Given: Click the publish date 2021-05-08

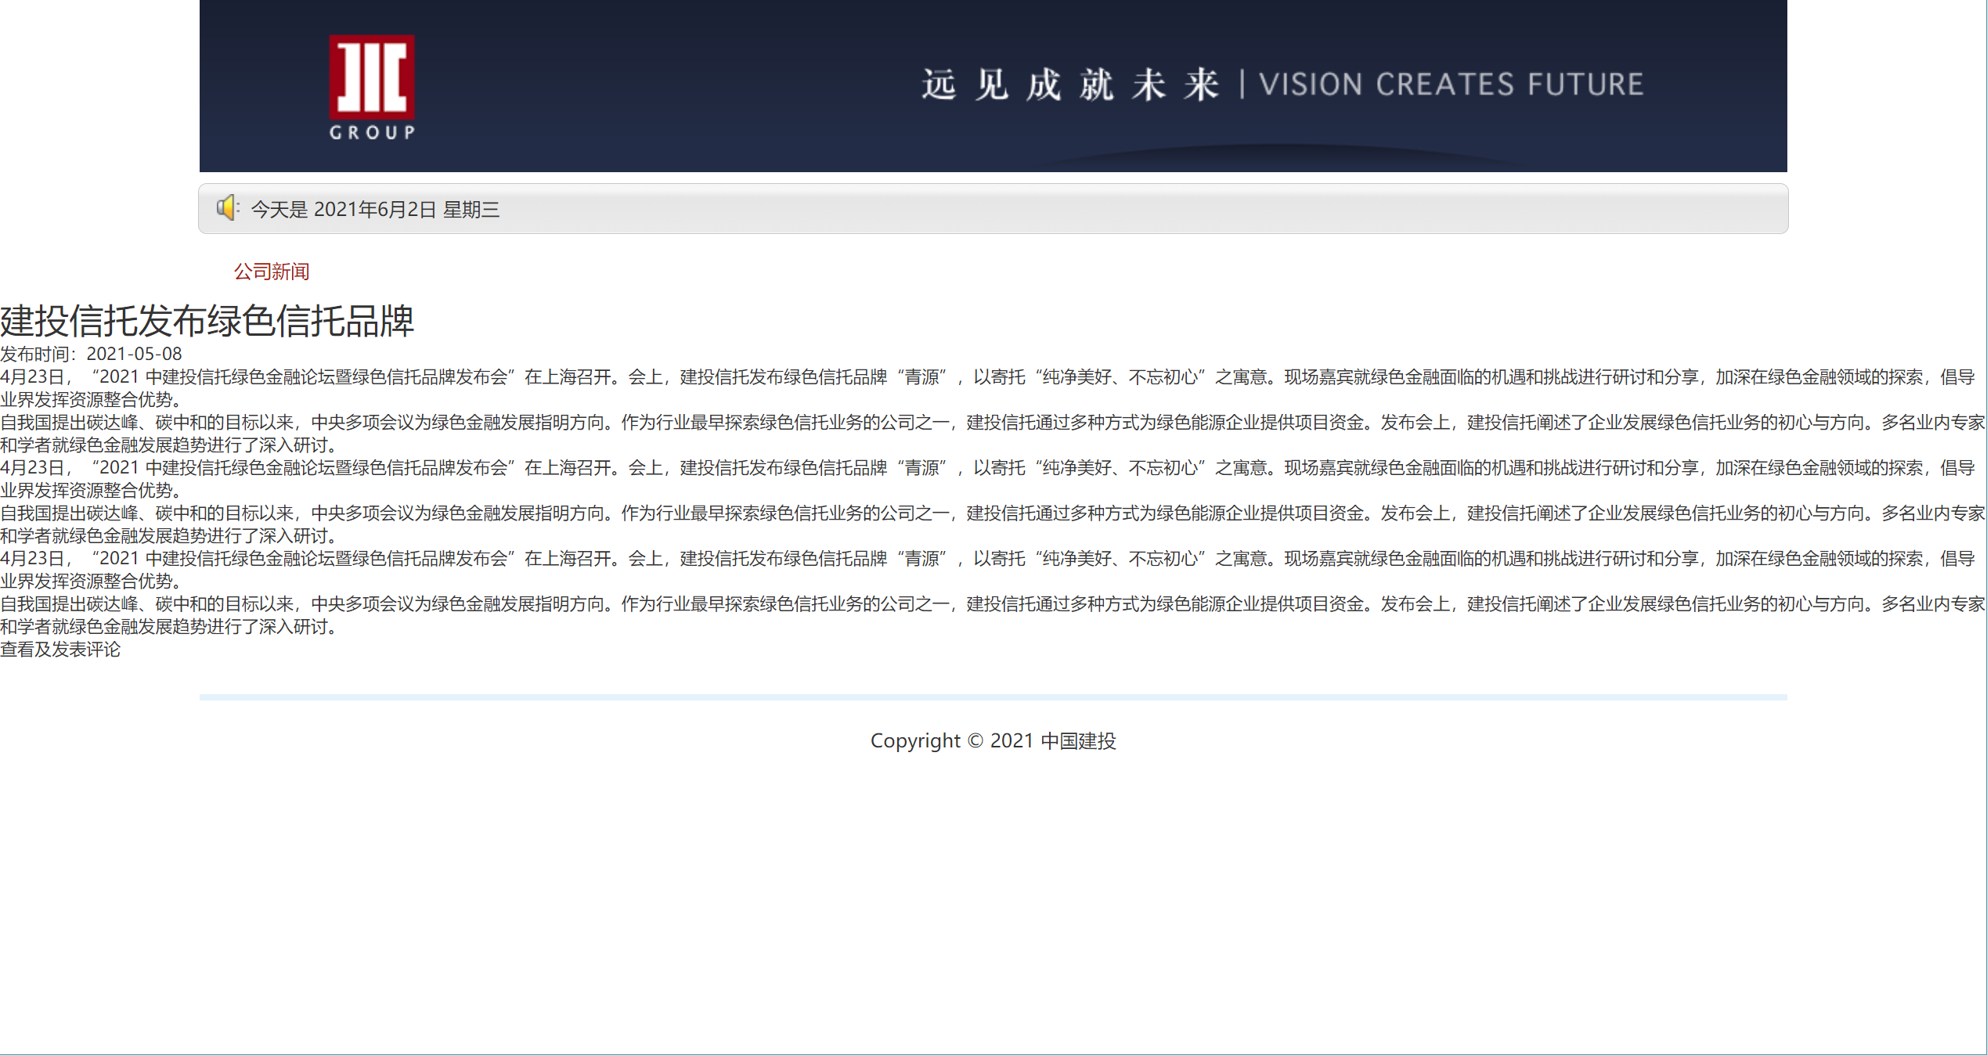Looking at the screenshot, I should pos(134,355).
